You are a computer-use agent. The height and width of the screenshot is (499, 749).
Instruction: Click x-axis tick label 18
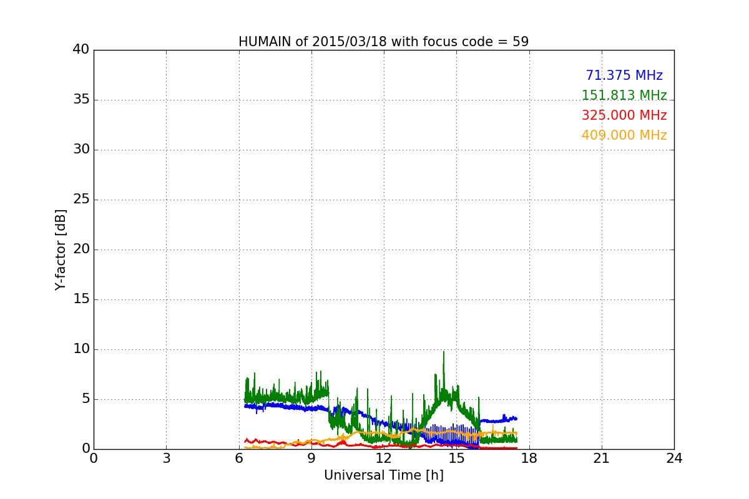coord(529,458)
